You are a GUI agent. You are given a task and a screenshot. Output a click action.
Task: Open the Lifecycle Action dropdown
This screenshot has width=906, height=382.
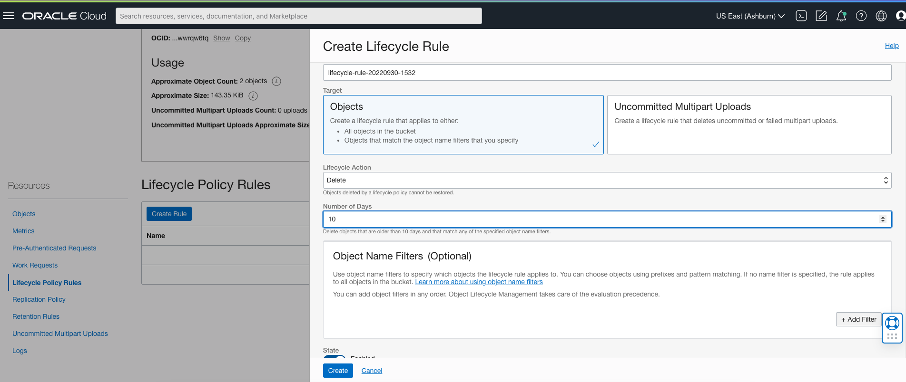pos(607,180)
